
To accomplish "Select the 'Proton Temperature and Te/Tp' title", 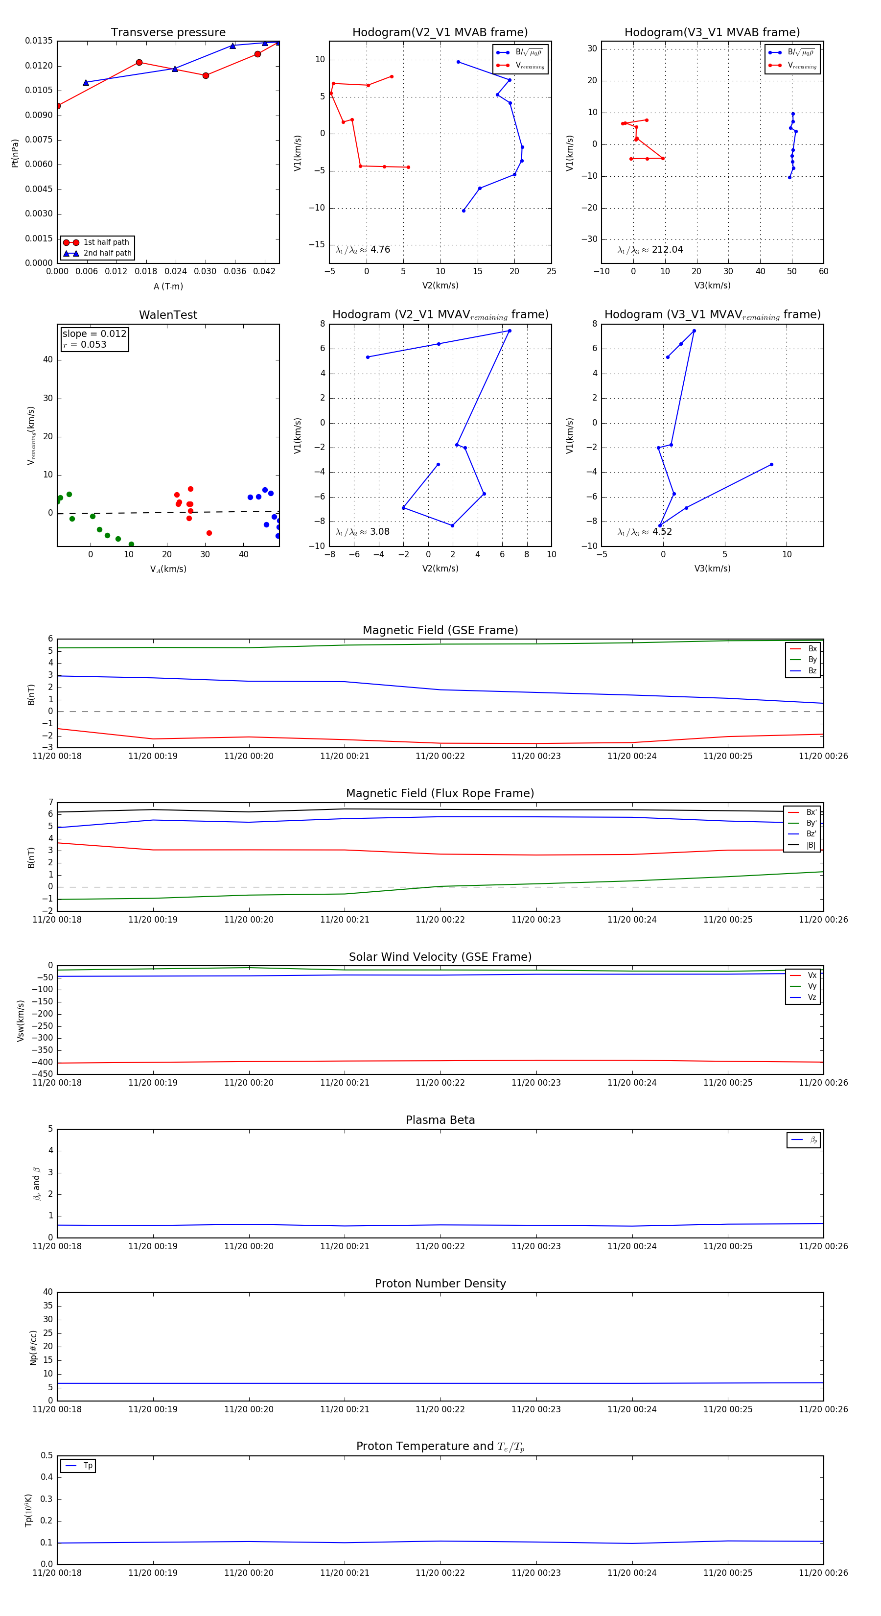I will click(x=440, y=1447).
